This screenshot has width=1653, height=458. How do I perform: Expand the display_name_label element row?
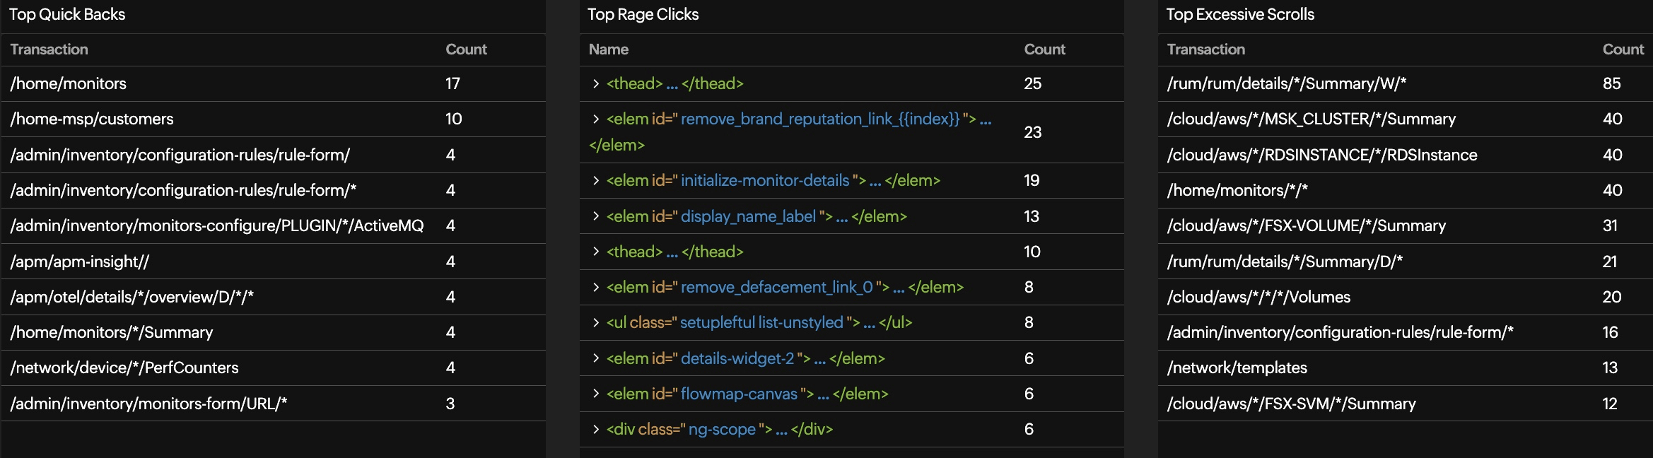[596, 216]
